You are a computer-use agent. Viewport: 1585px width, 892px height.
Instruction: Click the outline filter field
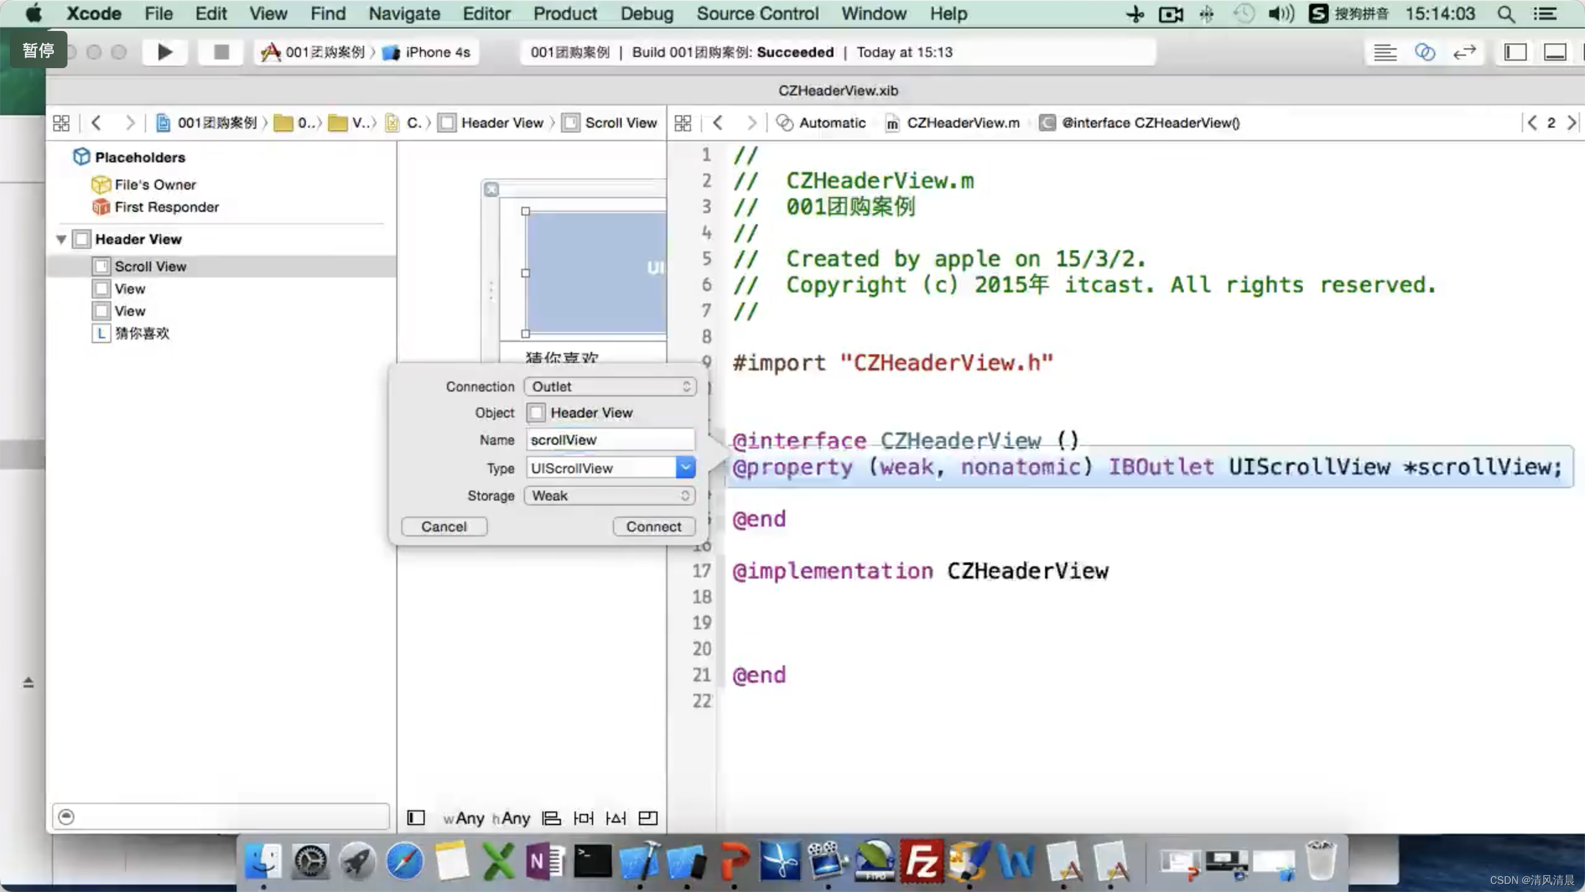(221, 817)
